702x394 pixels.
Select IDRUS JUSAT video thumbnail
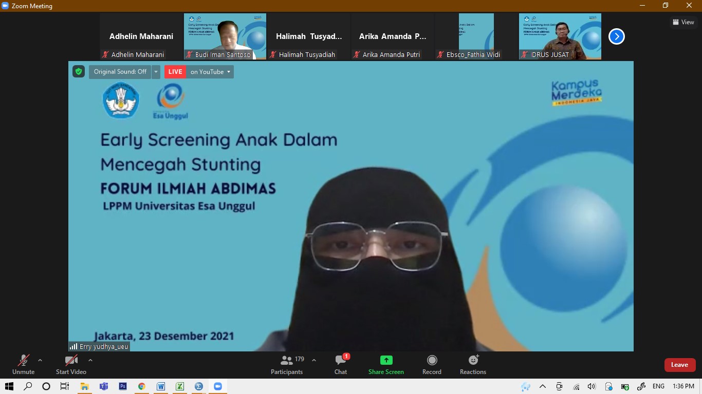click(x=560, y=36)
